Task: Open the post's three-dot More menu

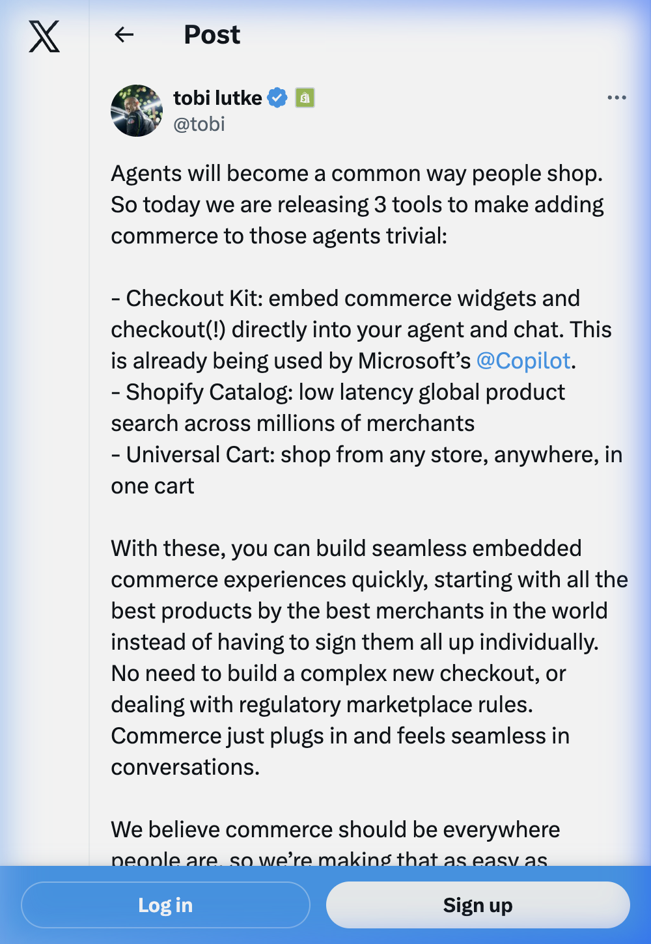Action: (x=616, y=98)
